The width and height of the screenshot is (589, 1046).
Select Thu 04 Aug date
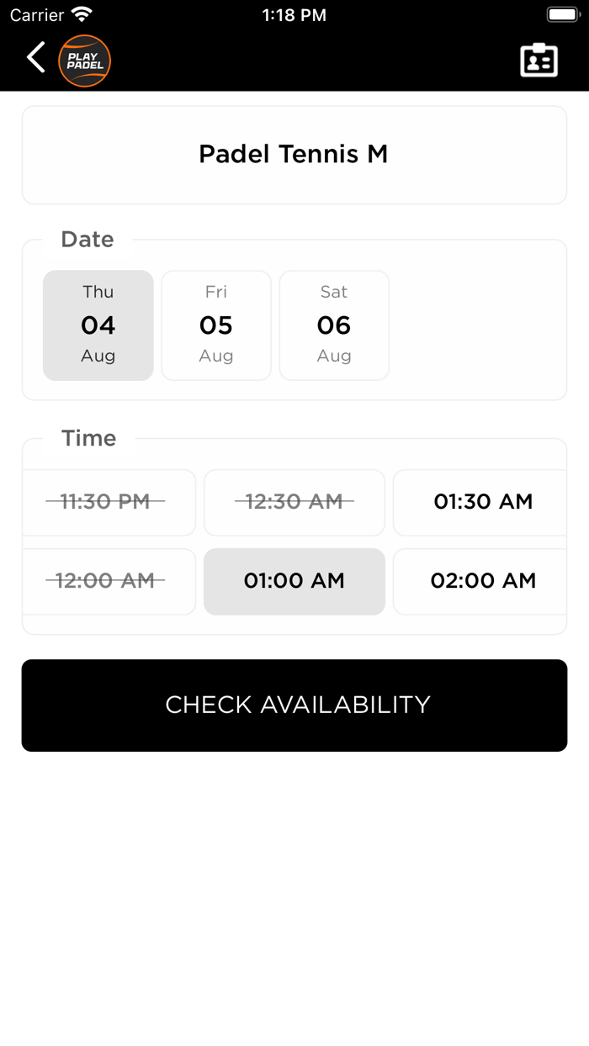98,325
